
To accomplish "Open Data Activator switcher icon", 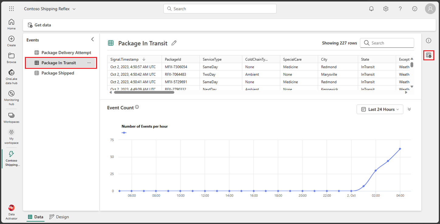I will click(x=11, y=212).
